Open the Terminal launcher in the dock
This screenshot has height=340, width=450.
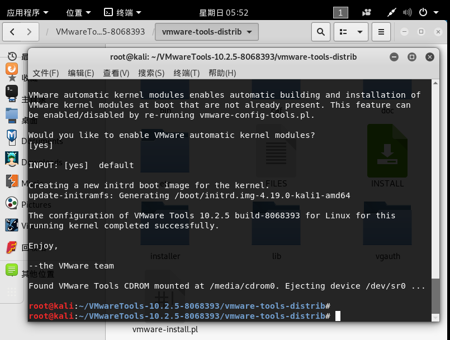coord(12,91)
